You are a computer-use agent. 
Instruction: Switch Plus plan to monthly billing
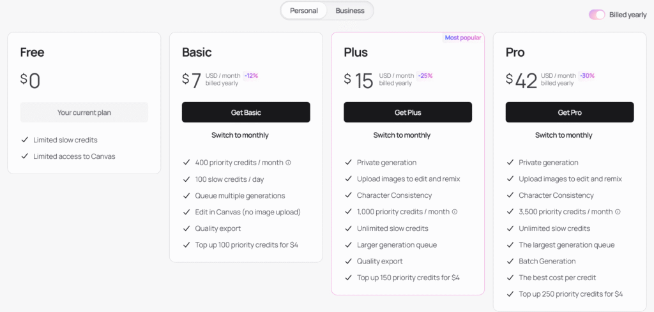(x=402, y=135)
